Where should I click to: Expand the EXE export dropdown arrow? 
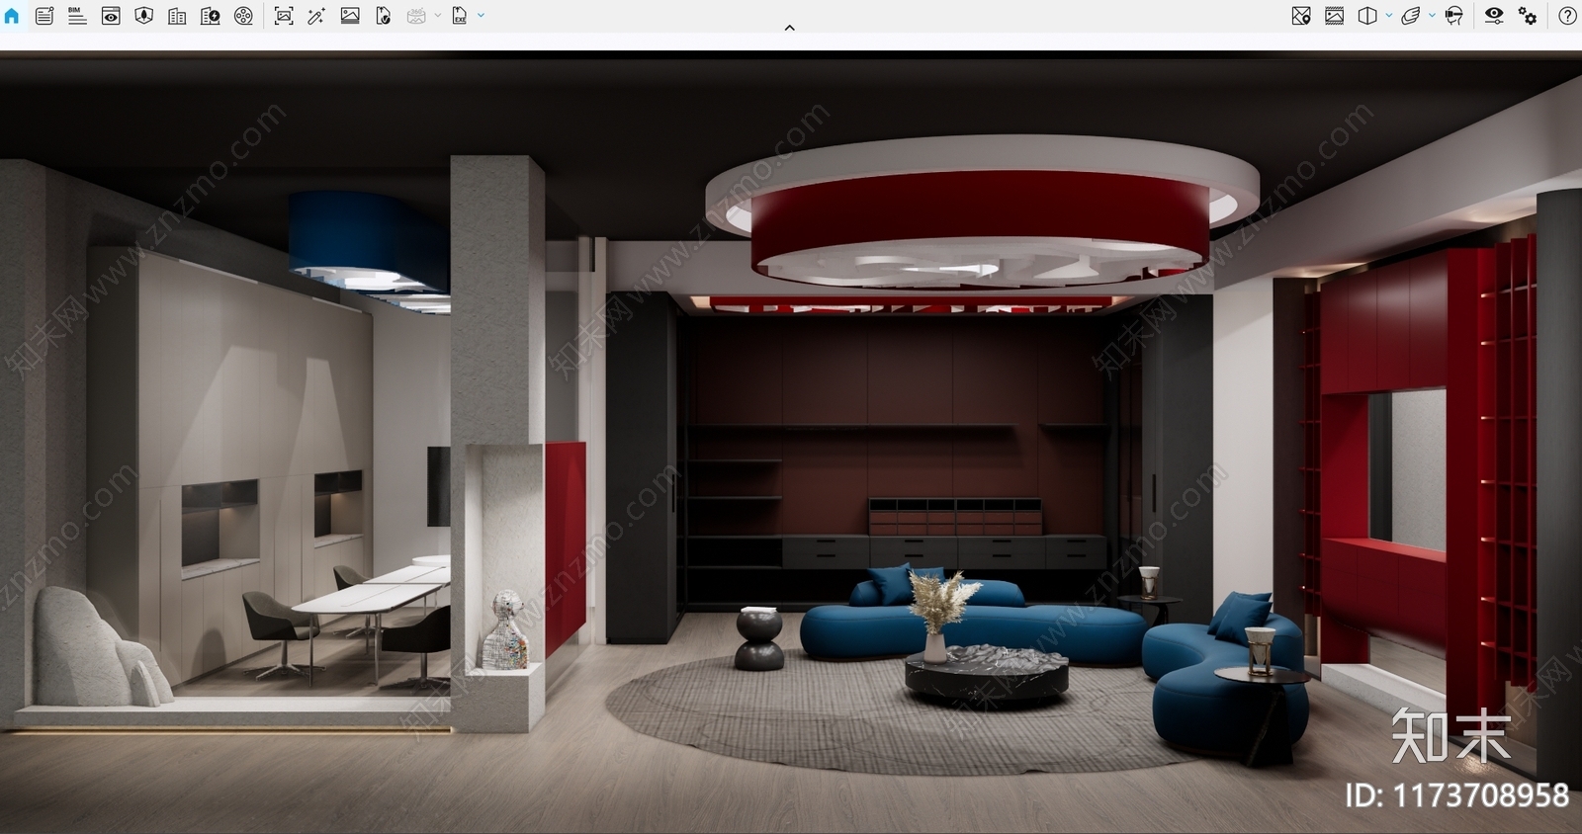(x=482, y=16)
